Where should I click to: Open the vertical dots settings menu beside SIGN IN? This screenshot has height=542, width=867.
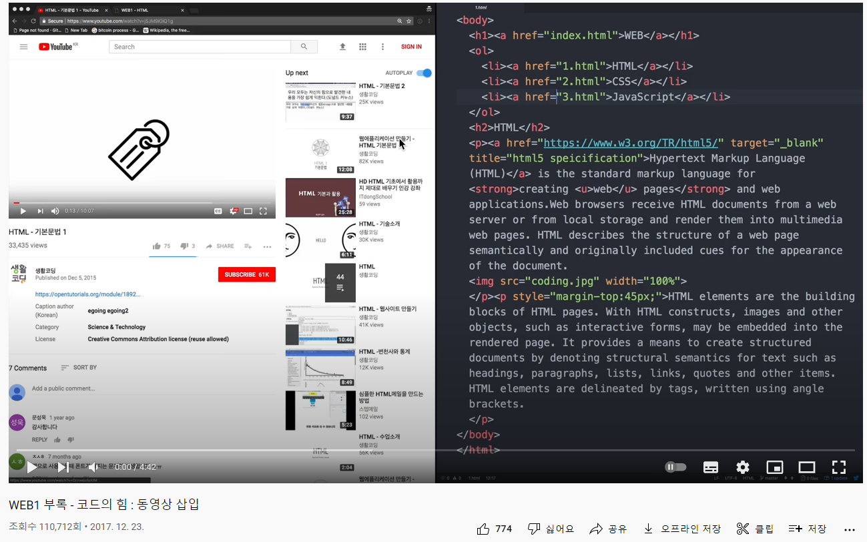click(x=382, y=47)
